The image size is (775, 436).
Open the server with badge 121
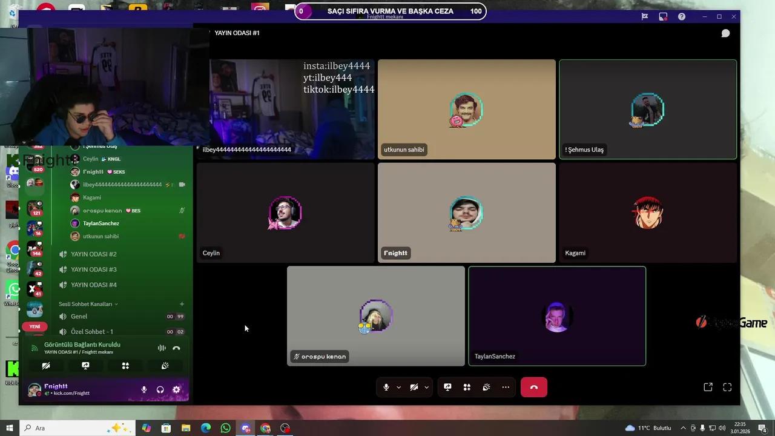35,209
